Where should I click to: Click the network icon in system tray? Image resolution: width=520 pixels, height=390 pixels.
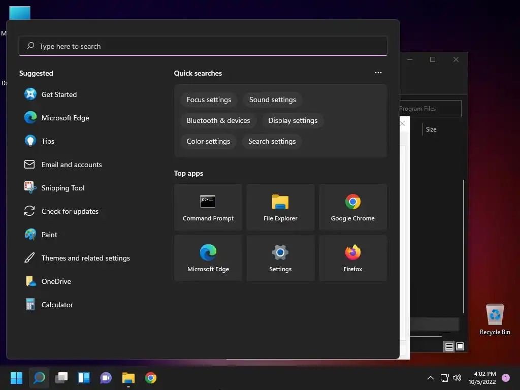[x=444, y=378]
